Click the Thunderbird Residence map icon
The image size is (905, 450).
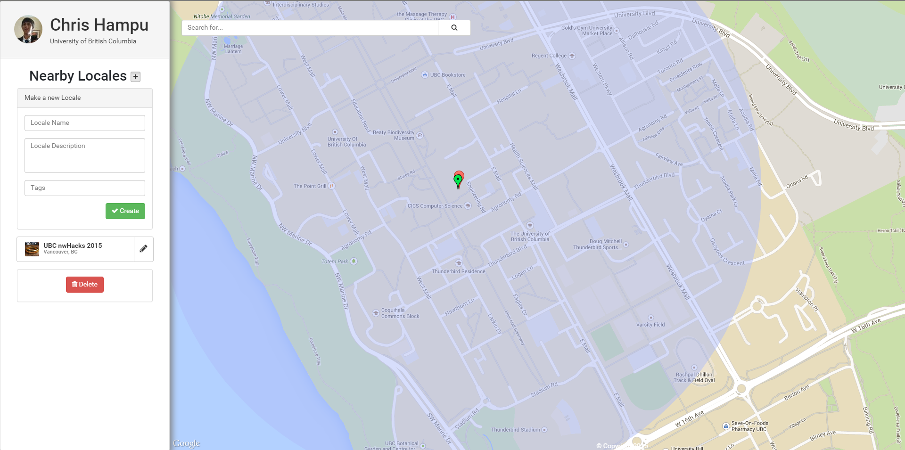click(459, 263)
